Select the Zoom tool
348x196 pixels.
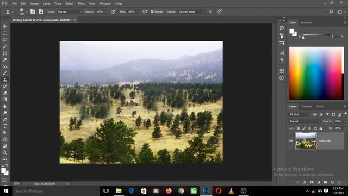(x=5, y=152)
